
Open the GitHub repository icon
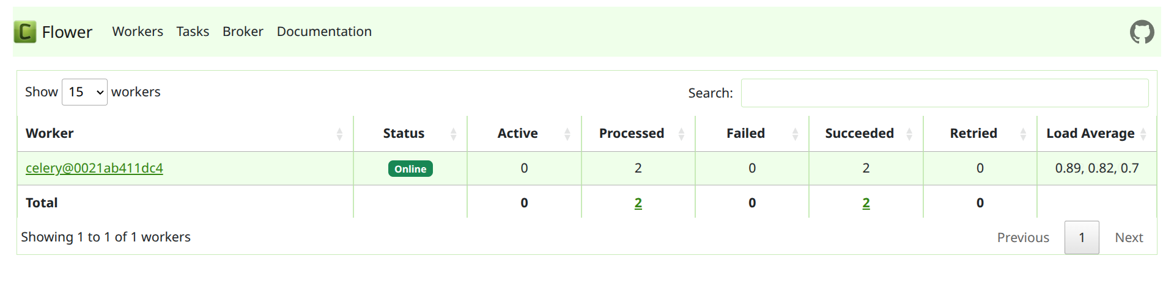1142,32
